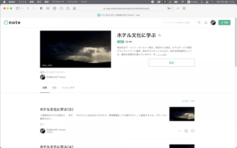
Task: Click the 並び替え・削除 link
Action: (188, 101)
